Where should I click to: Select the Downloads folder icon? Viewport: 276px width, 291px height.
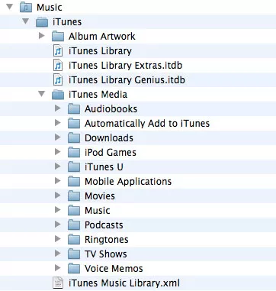point(74,138)
